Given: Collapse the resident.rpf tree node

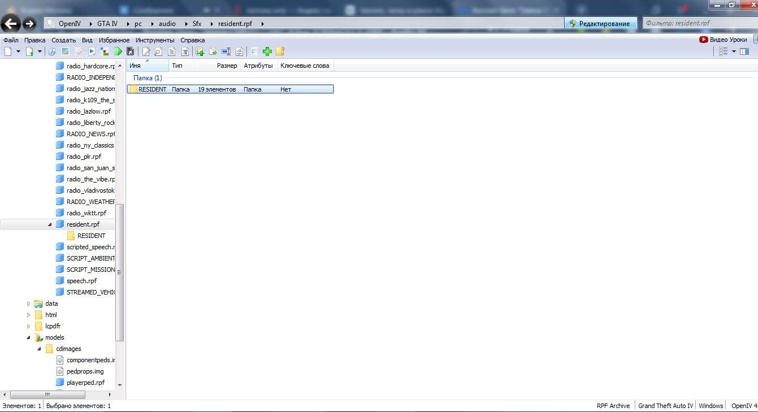Looking at the screenshot, I should click(x=50, y=224).
